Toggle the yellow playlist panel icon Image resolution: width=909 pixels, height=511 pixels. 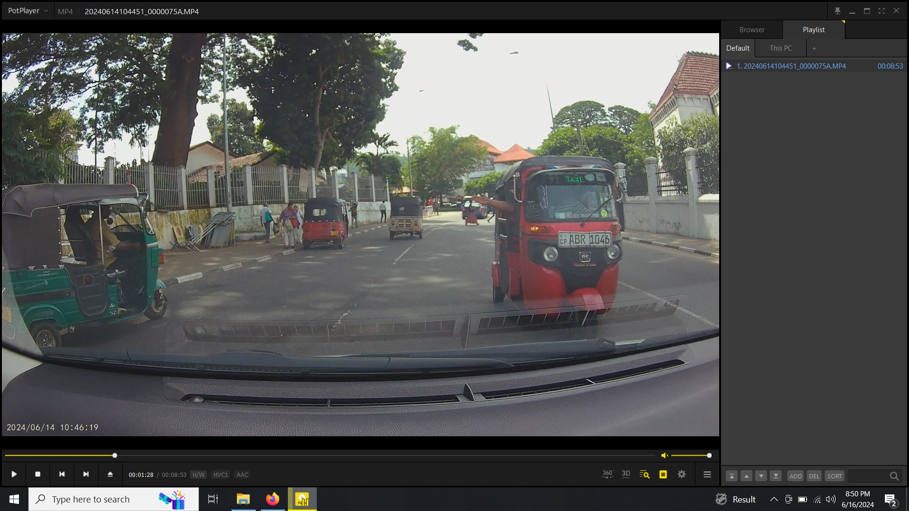(663, 474)
